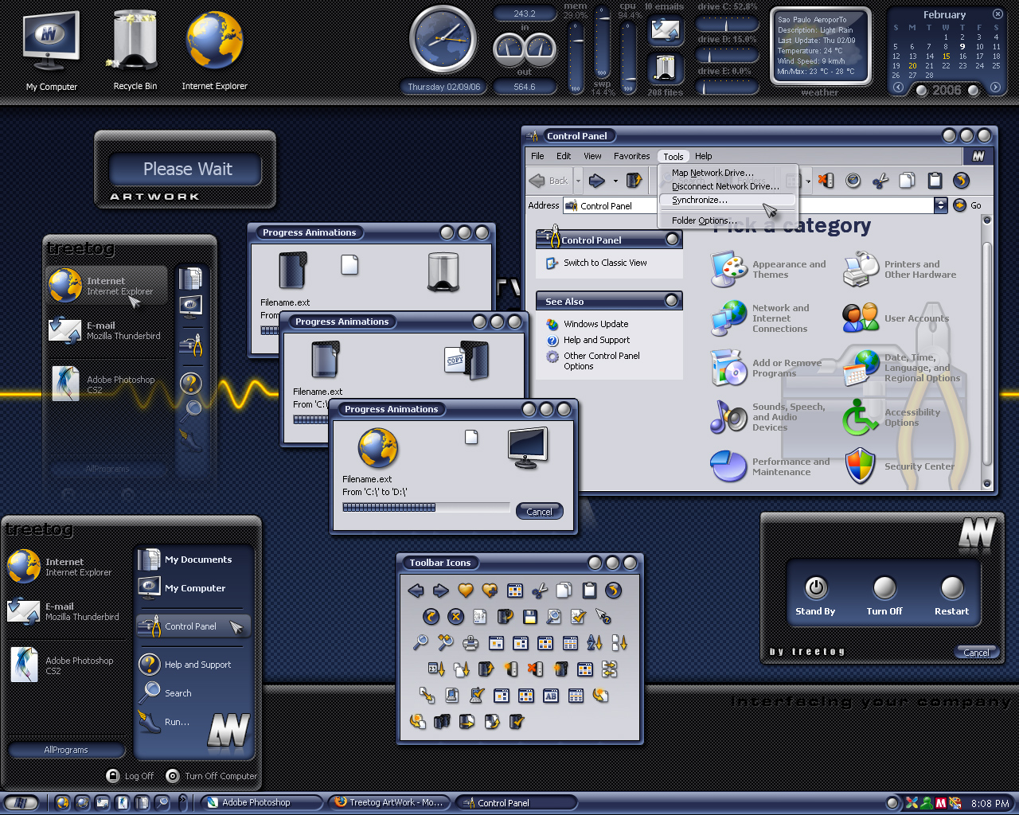Click the AB text icon in Toolbar Icons
This screenshot has height=815, width=1019.
click(x=551, y=696)
